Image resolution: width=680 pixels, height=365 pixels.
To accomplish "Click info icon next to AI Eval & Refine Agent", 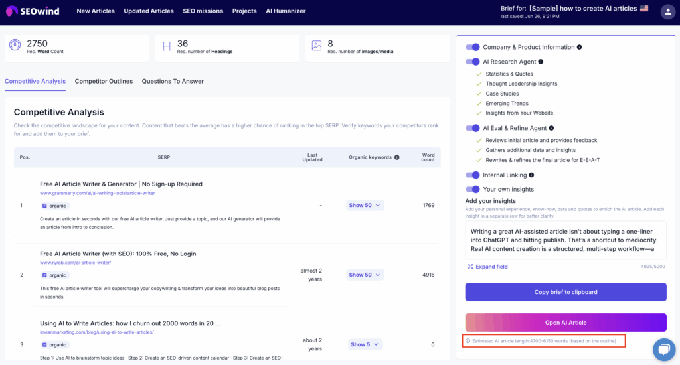I will pyautogui.click(x=552, y=128).
